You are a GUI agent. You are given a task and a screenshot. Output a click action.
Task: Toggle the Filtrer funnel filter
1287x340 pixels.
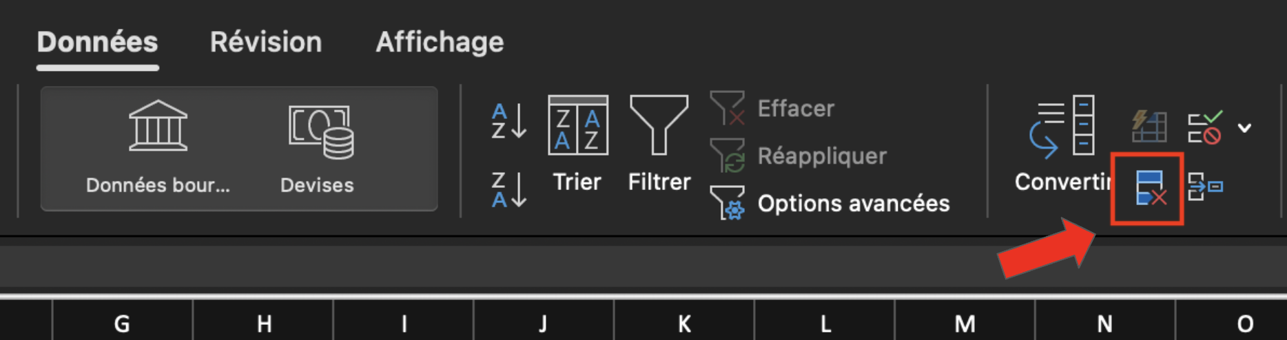coord(659,145)
